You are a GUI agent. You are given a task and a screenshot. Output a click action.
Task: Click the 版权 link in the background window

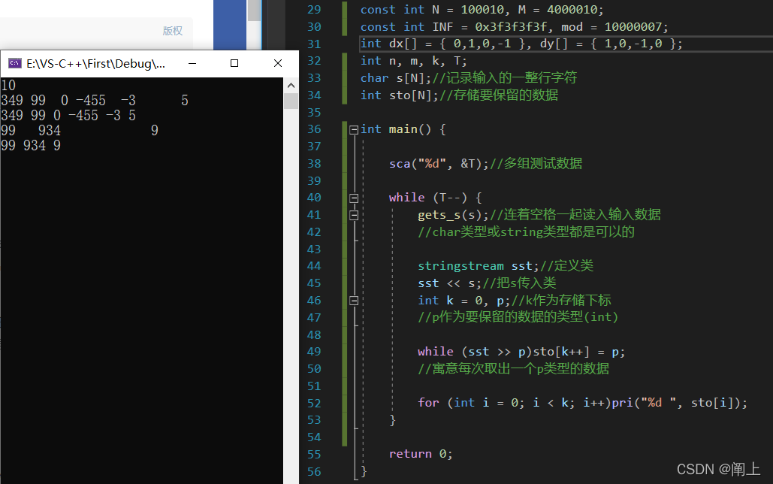pos(173,31)
